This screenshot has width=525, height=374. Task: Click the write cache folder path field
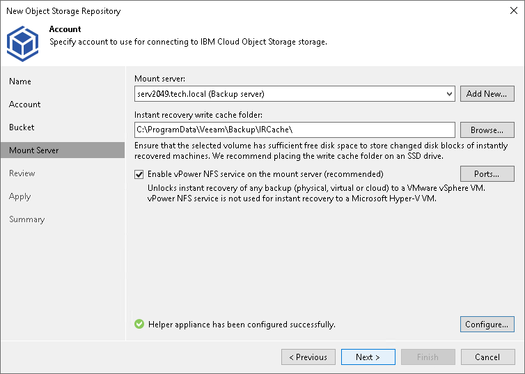[x=295, y=130]
